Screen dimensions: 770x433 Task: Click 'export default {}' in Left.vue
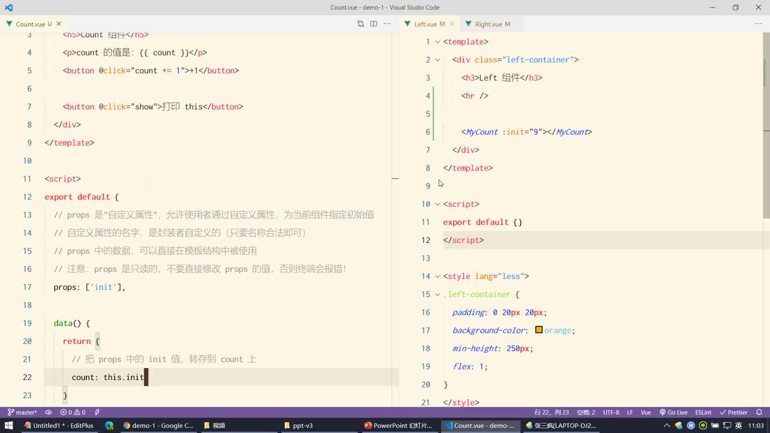click(x=482, y=222)
